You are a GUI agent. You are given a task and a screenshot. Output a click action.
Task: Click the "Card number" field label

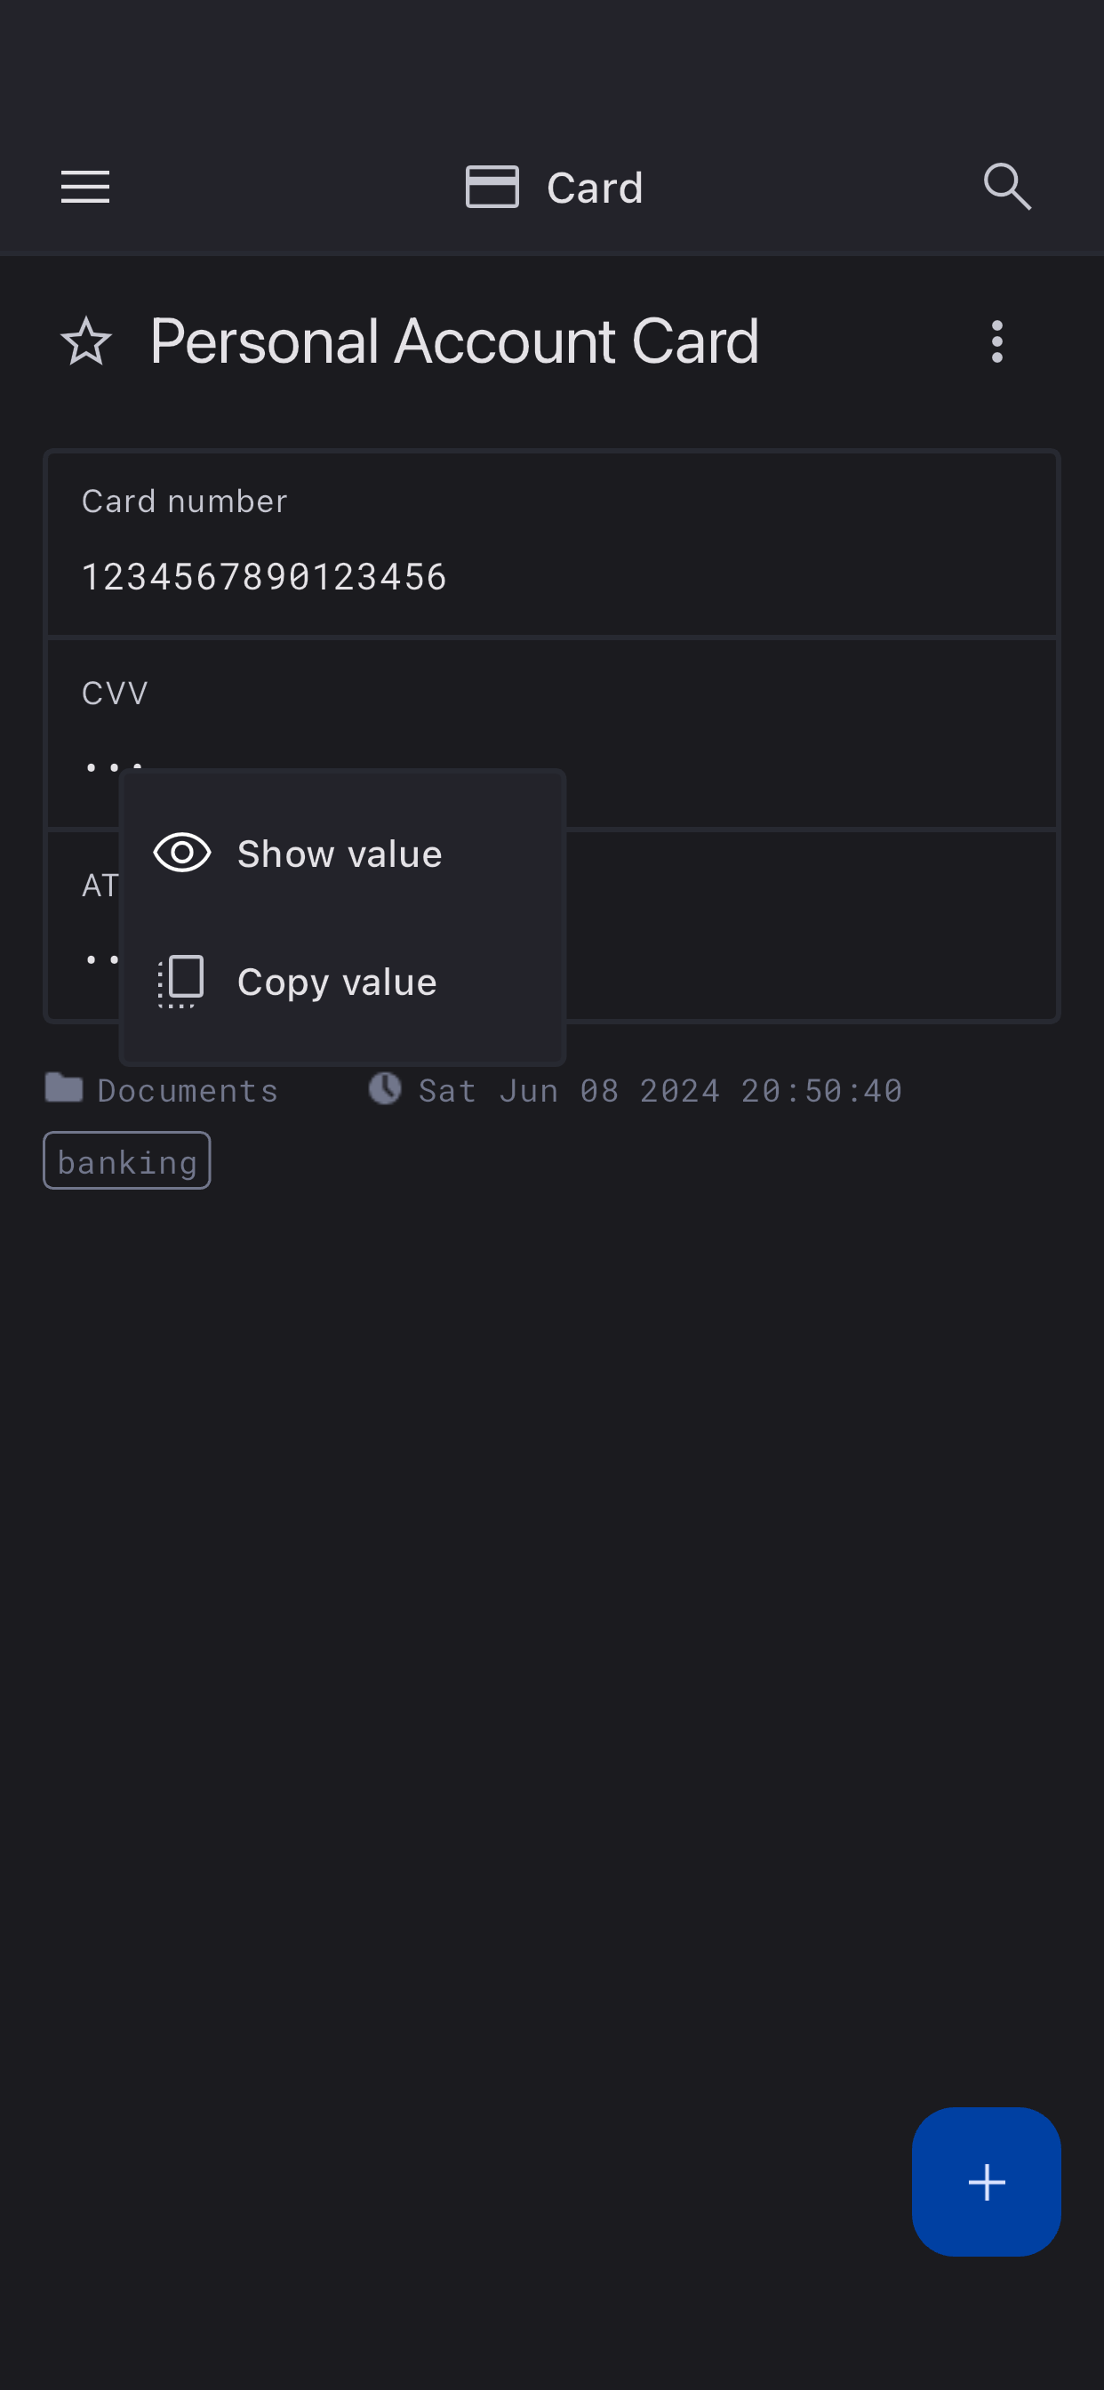[185, 501]
